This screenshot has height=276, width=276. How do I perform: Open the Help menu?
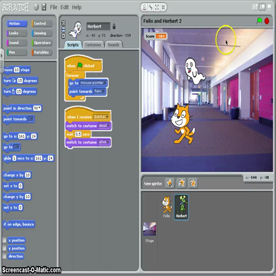point(77,7)
